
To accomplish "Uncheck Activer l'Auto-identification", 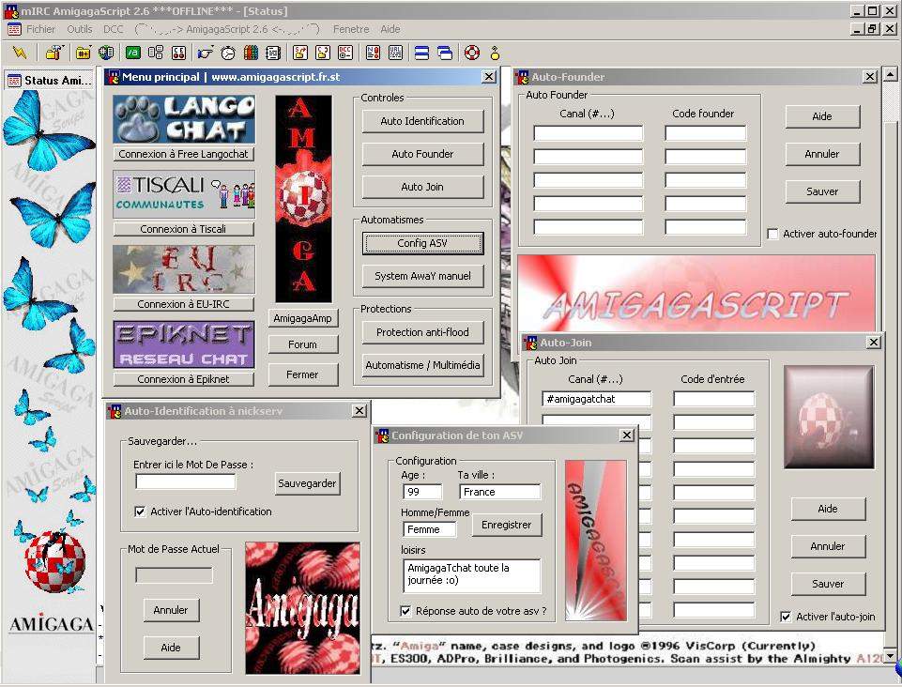I will point(140,511).
